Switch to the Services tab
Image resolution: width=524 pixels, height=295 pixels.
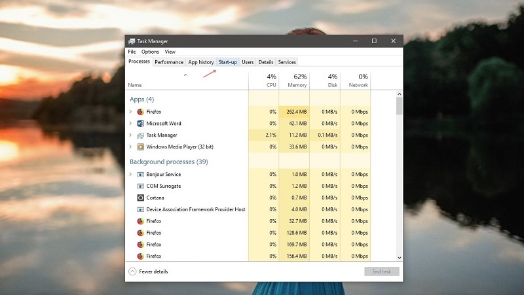click(287, 62)
